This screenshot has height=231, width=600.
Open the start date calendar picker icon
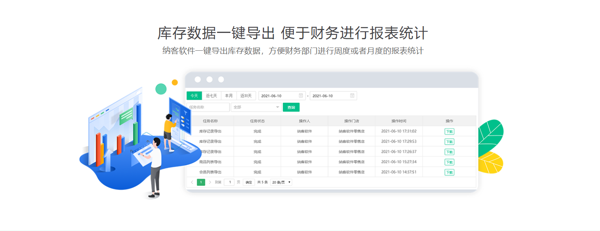click(301, 95)
